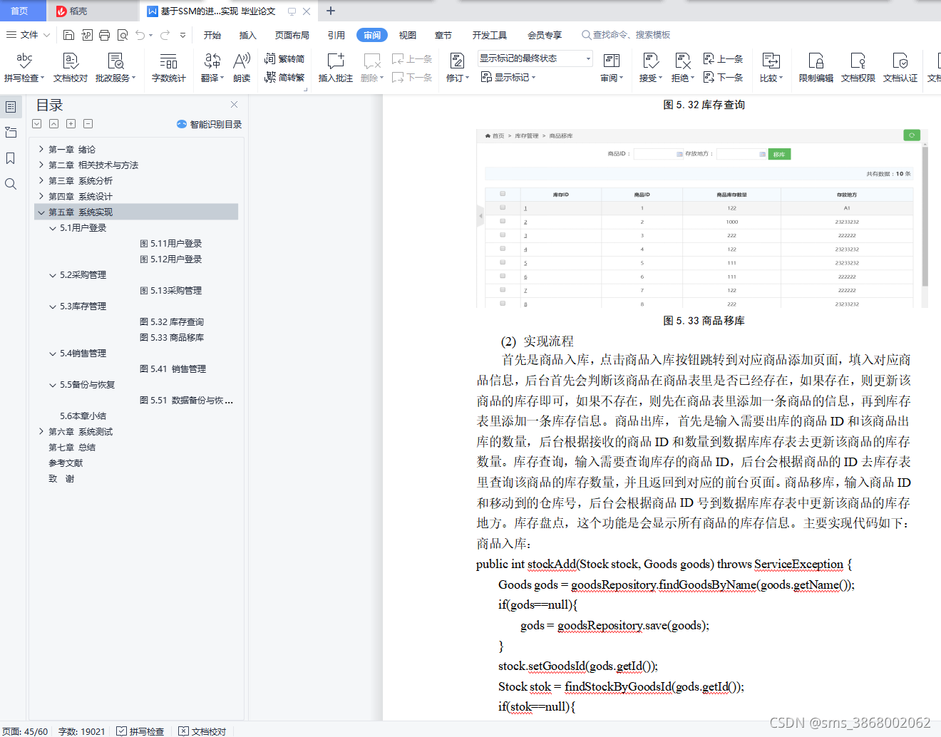Toggle 拼写检查 in the status bar
Screen dimensions: 941x737
point(140,731)
